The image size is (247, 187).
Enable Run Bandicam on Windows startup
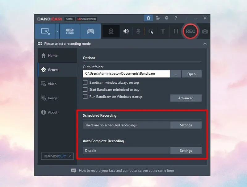(85, 97)
